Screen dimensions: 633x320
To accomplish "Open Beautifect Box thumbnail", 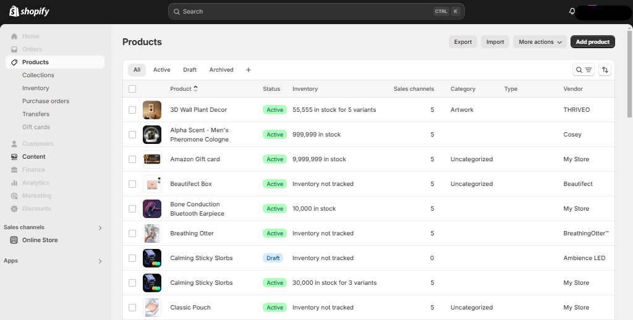I will [152, 183].
